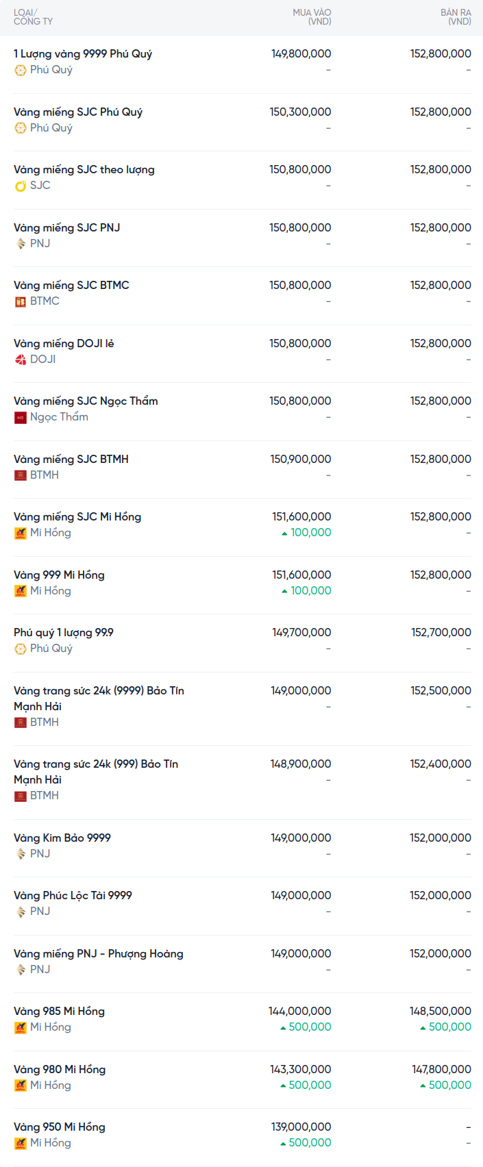Click the BTMH logo under Vàng miếng SJC BTMH

coord(21,475)
